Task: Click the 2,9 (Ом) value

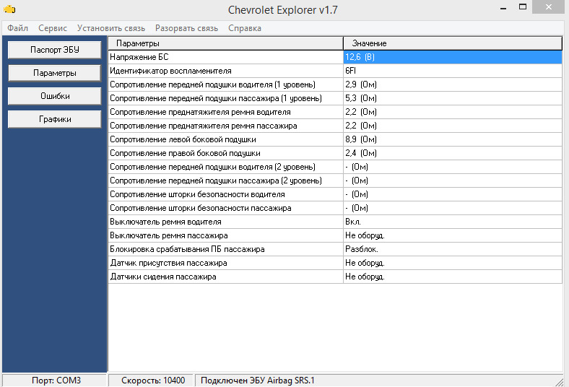Action: pyautogui.click(x=453, y=84)
